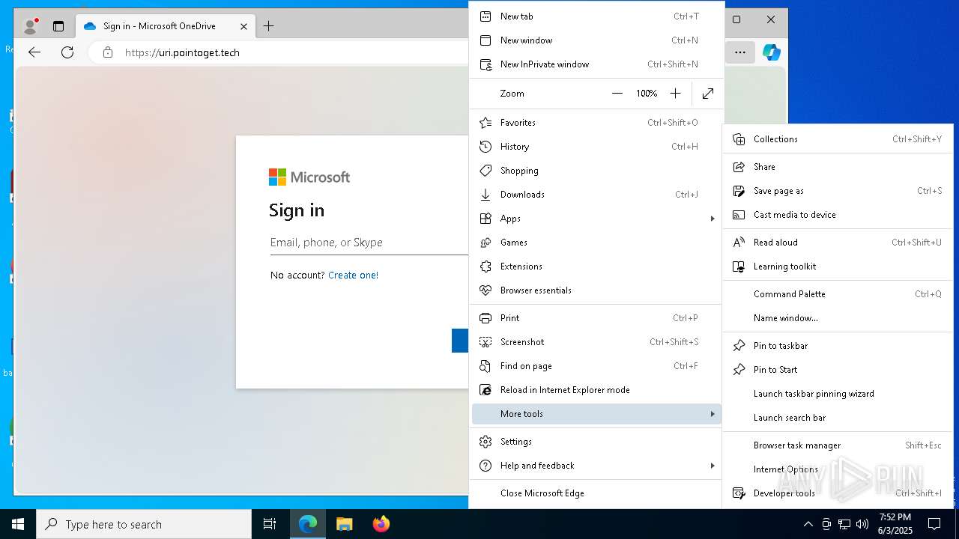
Task: Click the site info lock icon
Action: click(x=108, y=52)
